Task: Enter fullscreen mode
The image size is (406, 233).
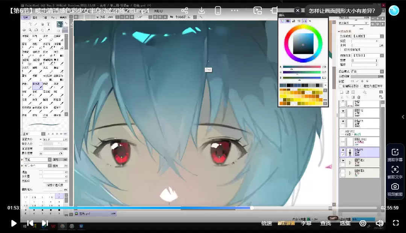Action: point(395,223)
